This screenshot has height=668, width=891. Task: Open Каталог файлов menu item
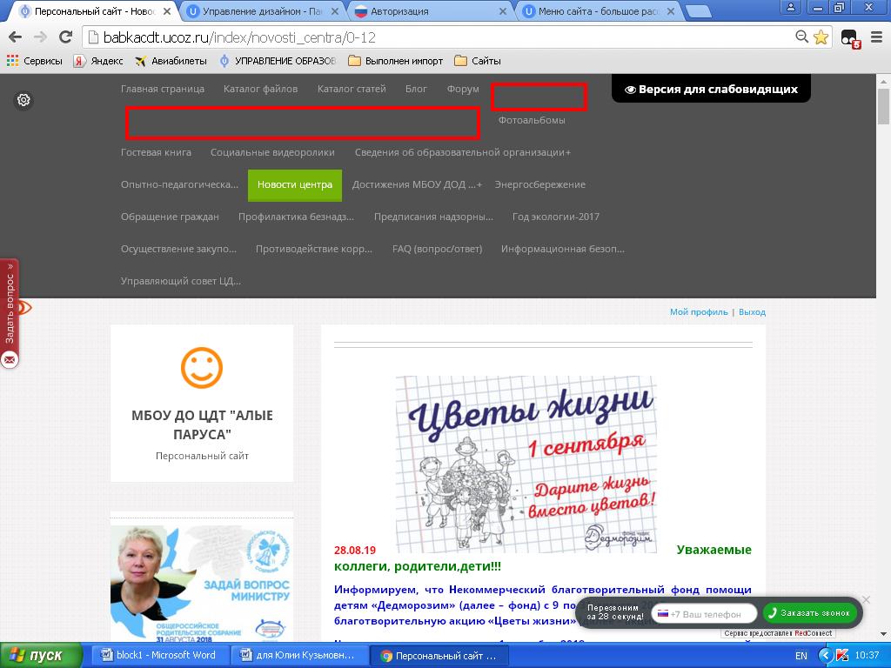click(x=260, y=90)
